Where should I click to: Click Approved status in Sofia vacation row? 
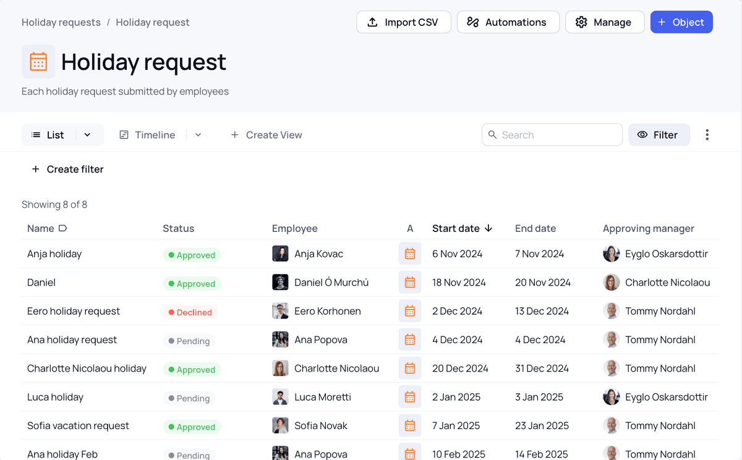click(x=192, y=427)
